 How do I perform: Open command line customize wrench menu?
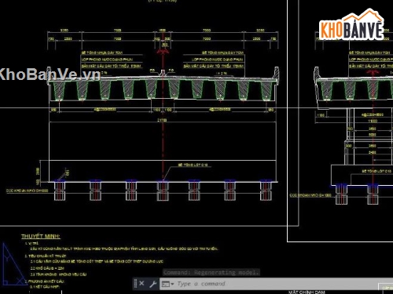coord(153,284)
